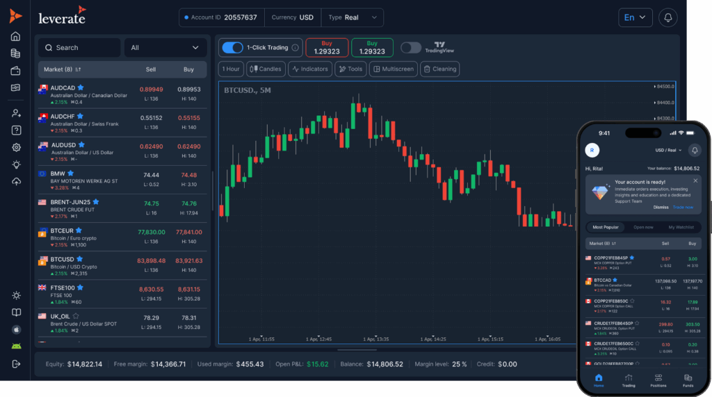The image size is (712, 397).
Task: Open the Home icon in left sidebar
Action: click(x=15, y=36)
